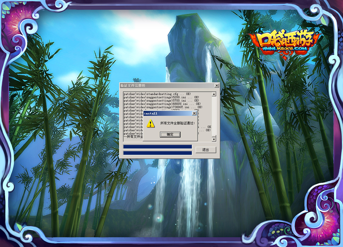Select the 6800U.ini log entry
This screenshot has width=343, height=247.
tap(162, 104)
